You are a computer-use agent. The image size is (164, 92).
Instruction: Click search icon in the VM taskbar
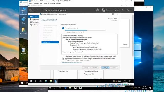click(x=36, y=81)
